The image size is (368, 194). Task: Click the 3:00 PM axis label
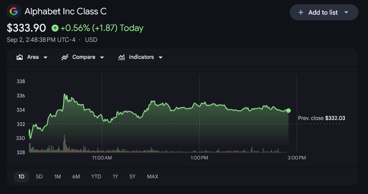click(x=297, y=158)
